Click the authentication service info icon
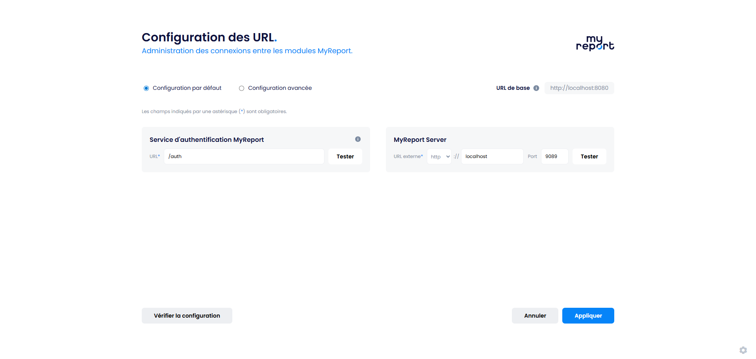The width and height of the screenshot is (756, 359). pyautogui.click(x=358, y=139)
